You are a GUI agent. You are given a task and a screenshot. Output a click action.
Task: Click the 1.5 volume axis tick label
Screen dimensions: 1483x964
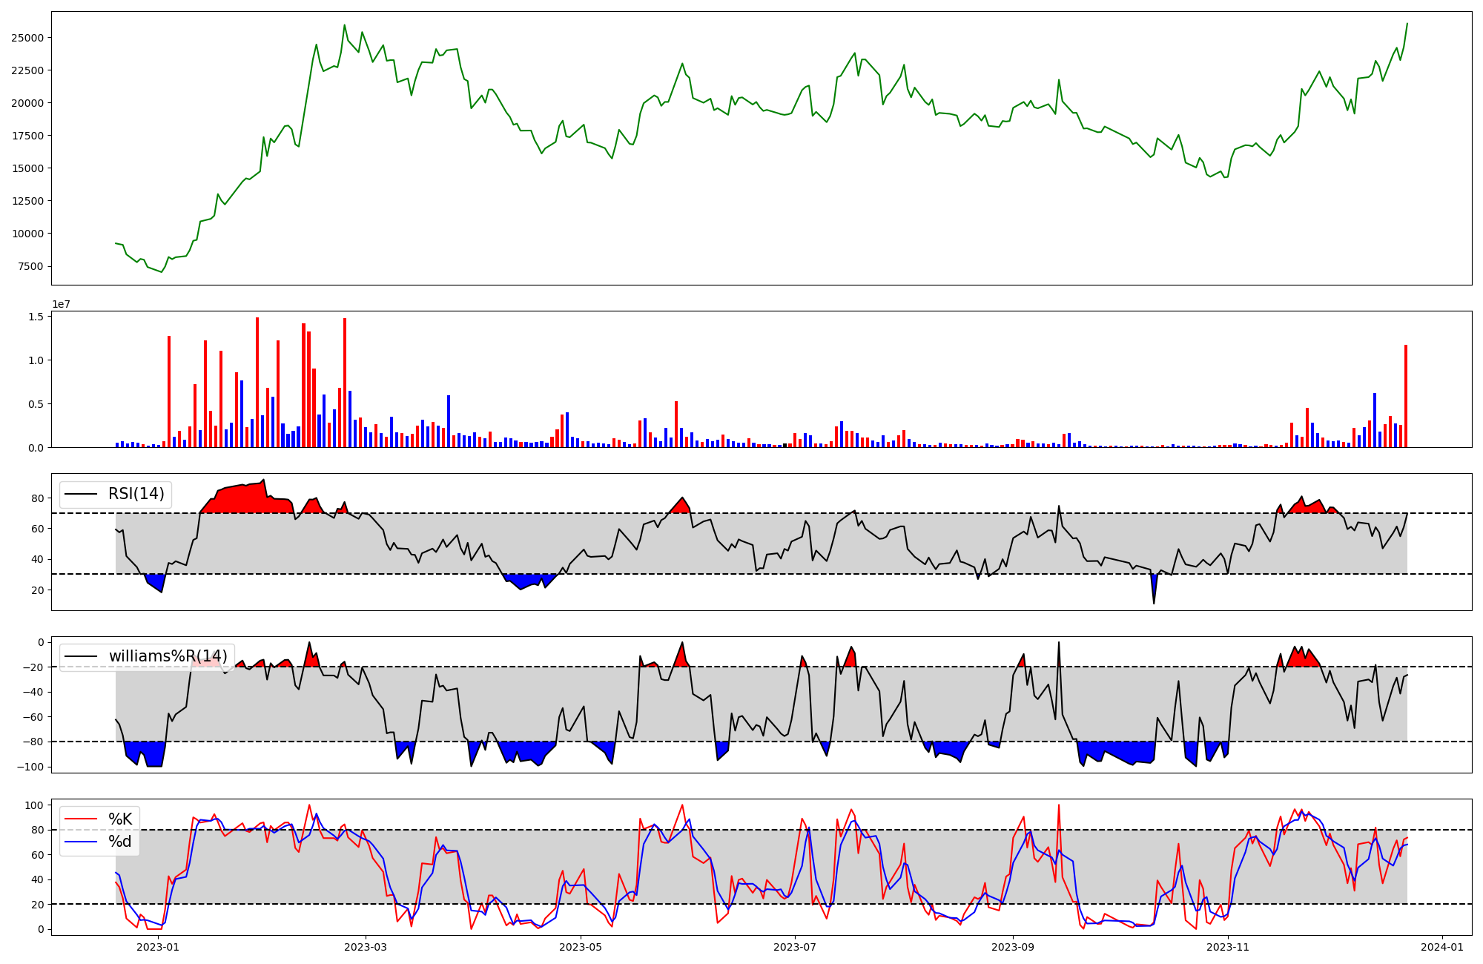(36, 317)
